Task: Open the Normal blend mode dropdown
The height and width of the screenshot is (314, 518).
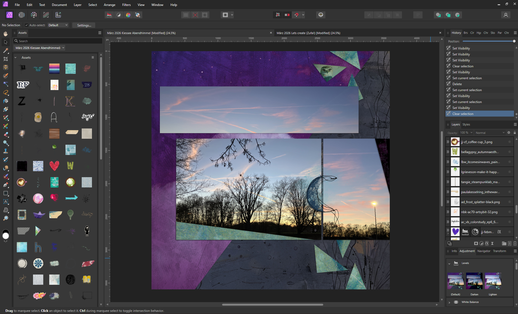Action: pyautogui.click(x=490, y=133)
